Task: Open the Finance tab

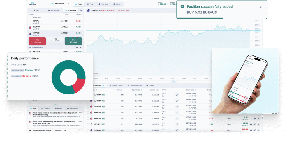Action: [x=151, y=85]
